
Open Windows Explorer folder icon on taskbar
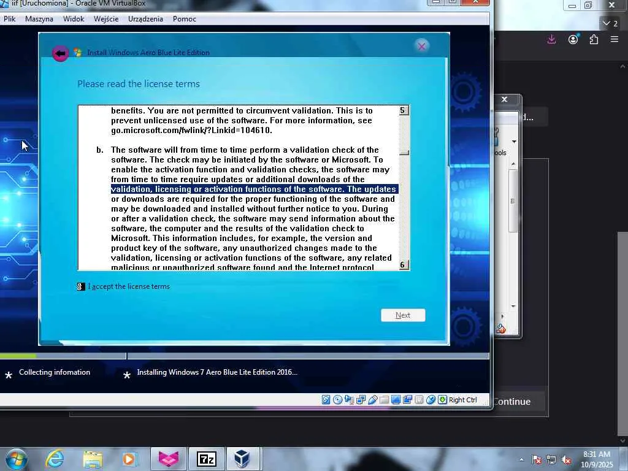(x=93, y=459)
